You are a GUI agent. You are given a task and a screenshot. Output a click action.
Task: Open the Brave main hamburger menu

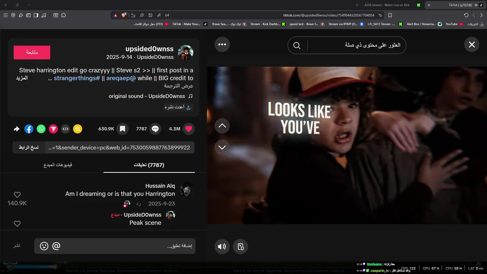pyautogui.click(x=5, y=15)
